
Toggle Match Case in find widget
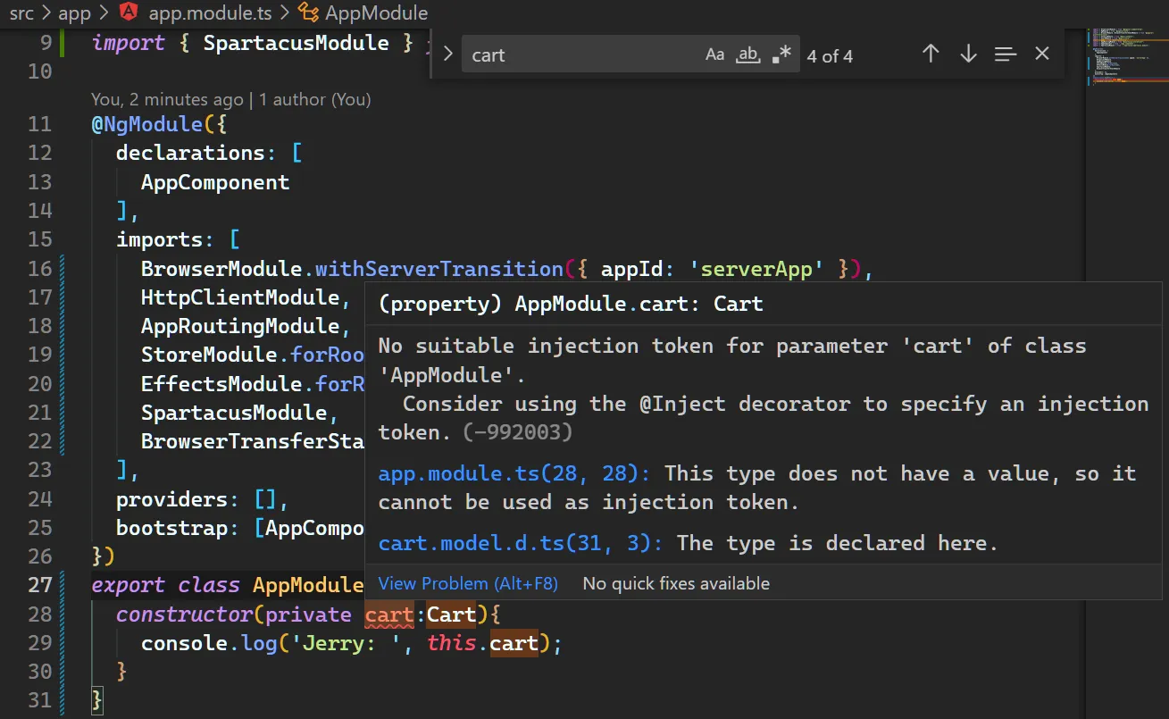click(714, 54)
